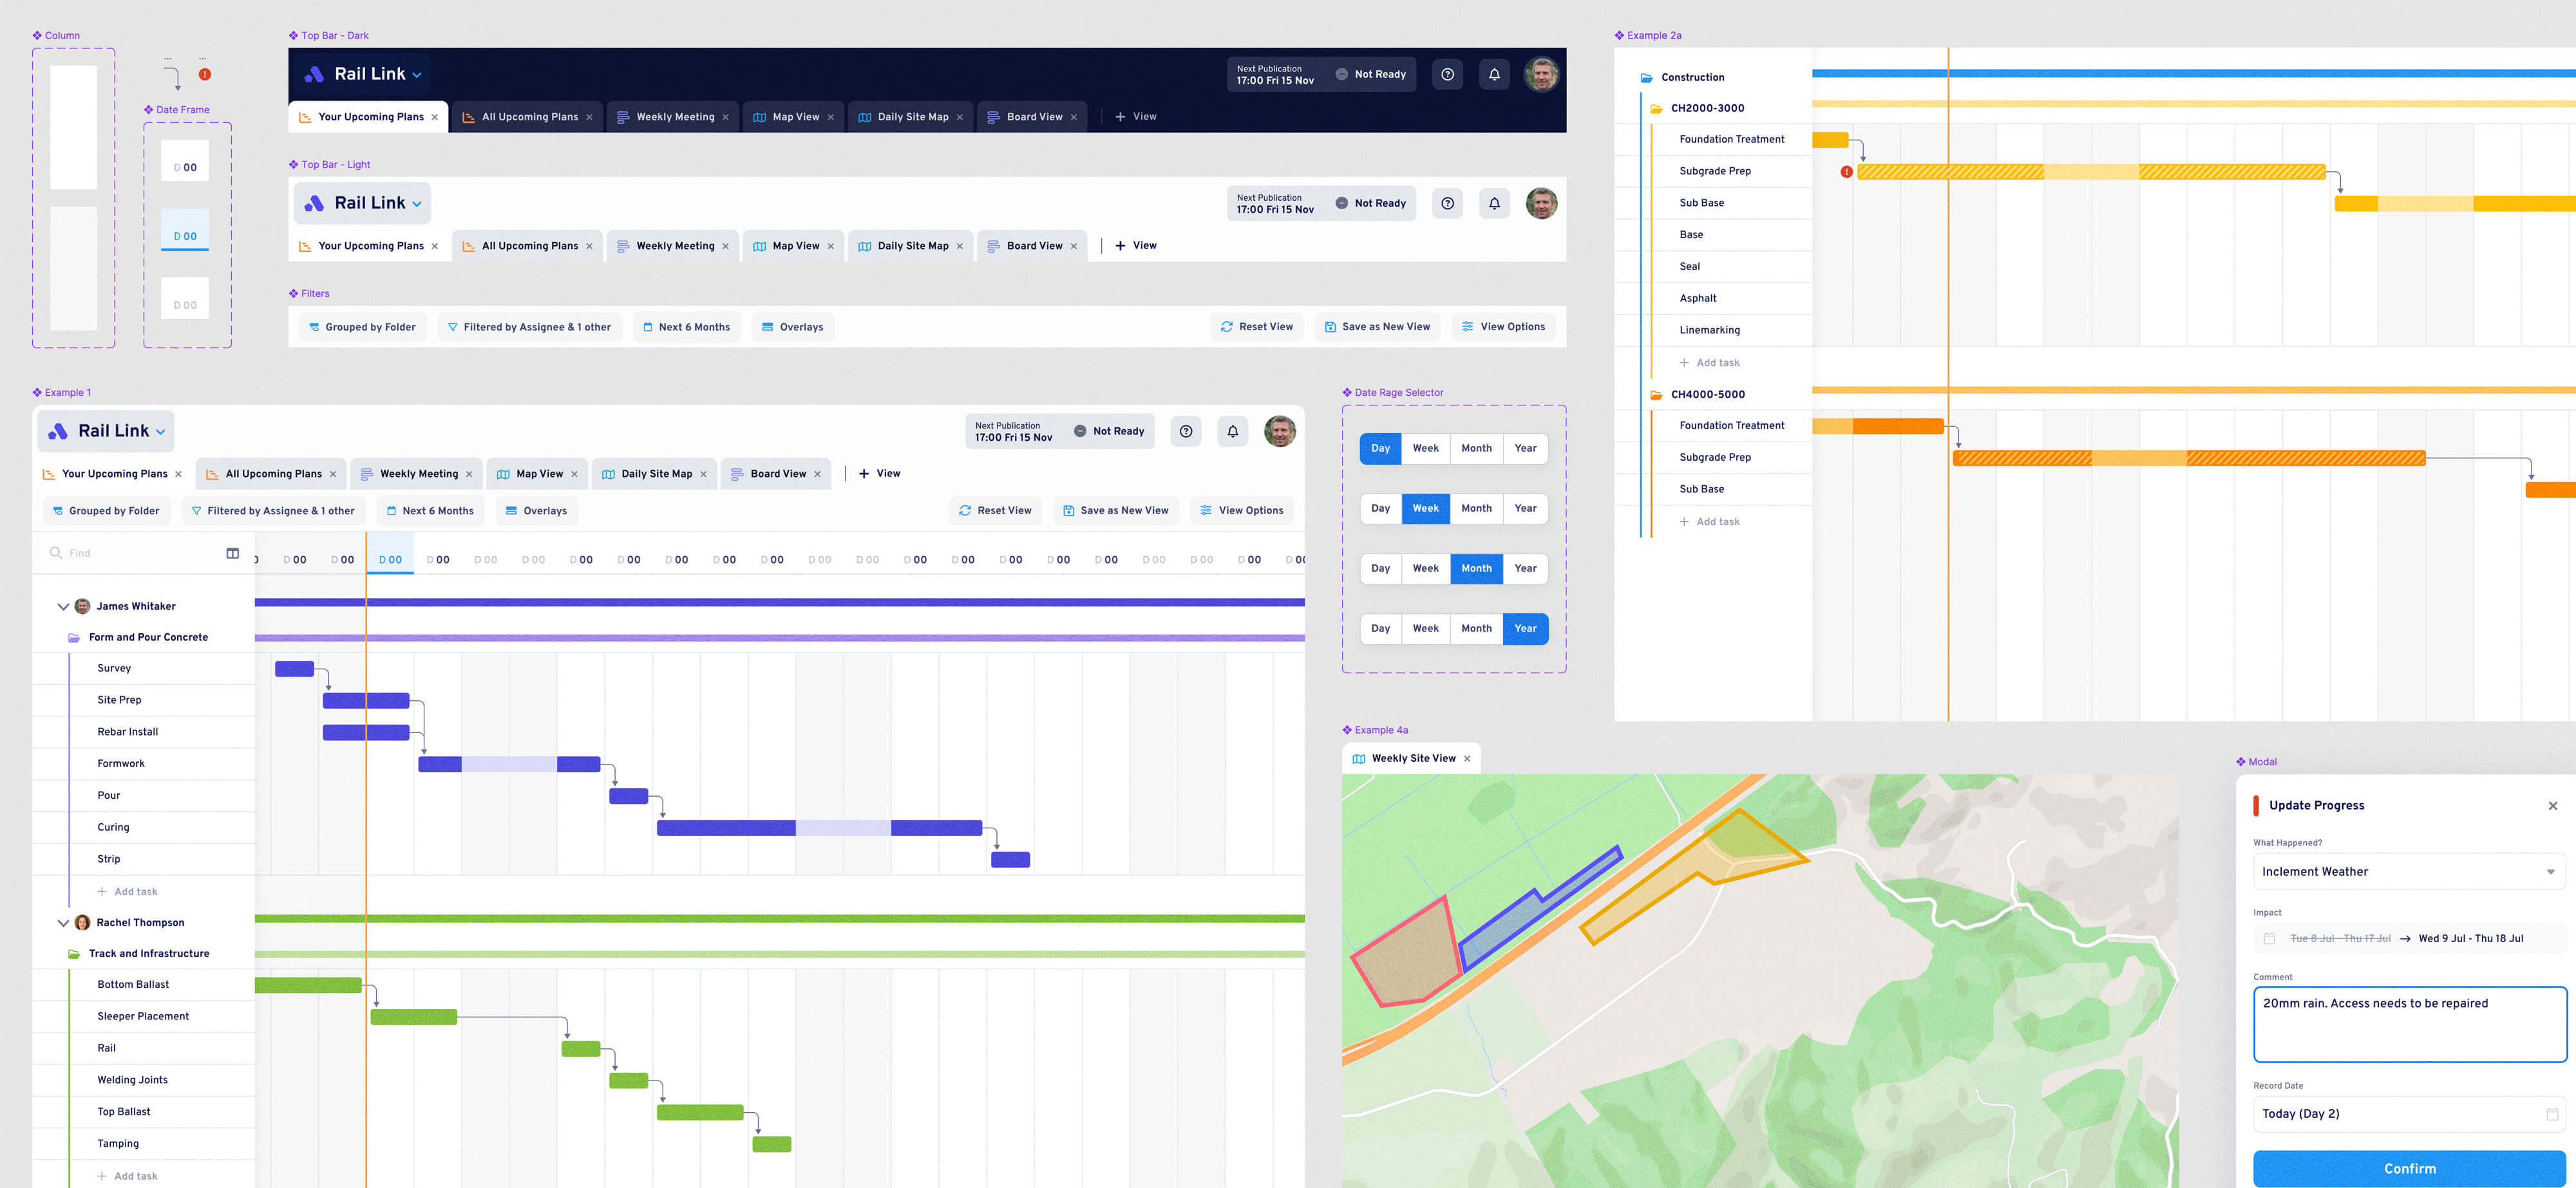The height and width of the screenshot is (1188, 2576).
Task: Select Year in the bottom date range selector
Action: (x=1524, y=629)
